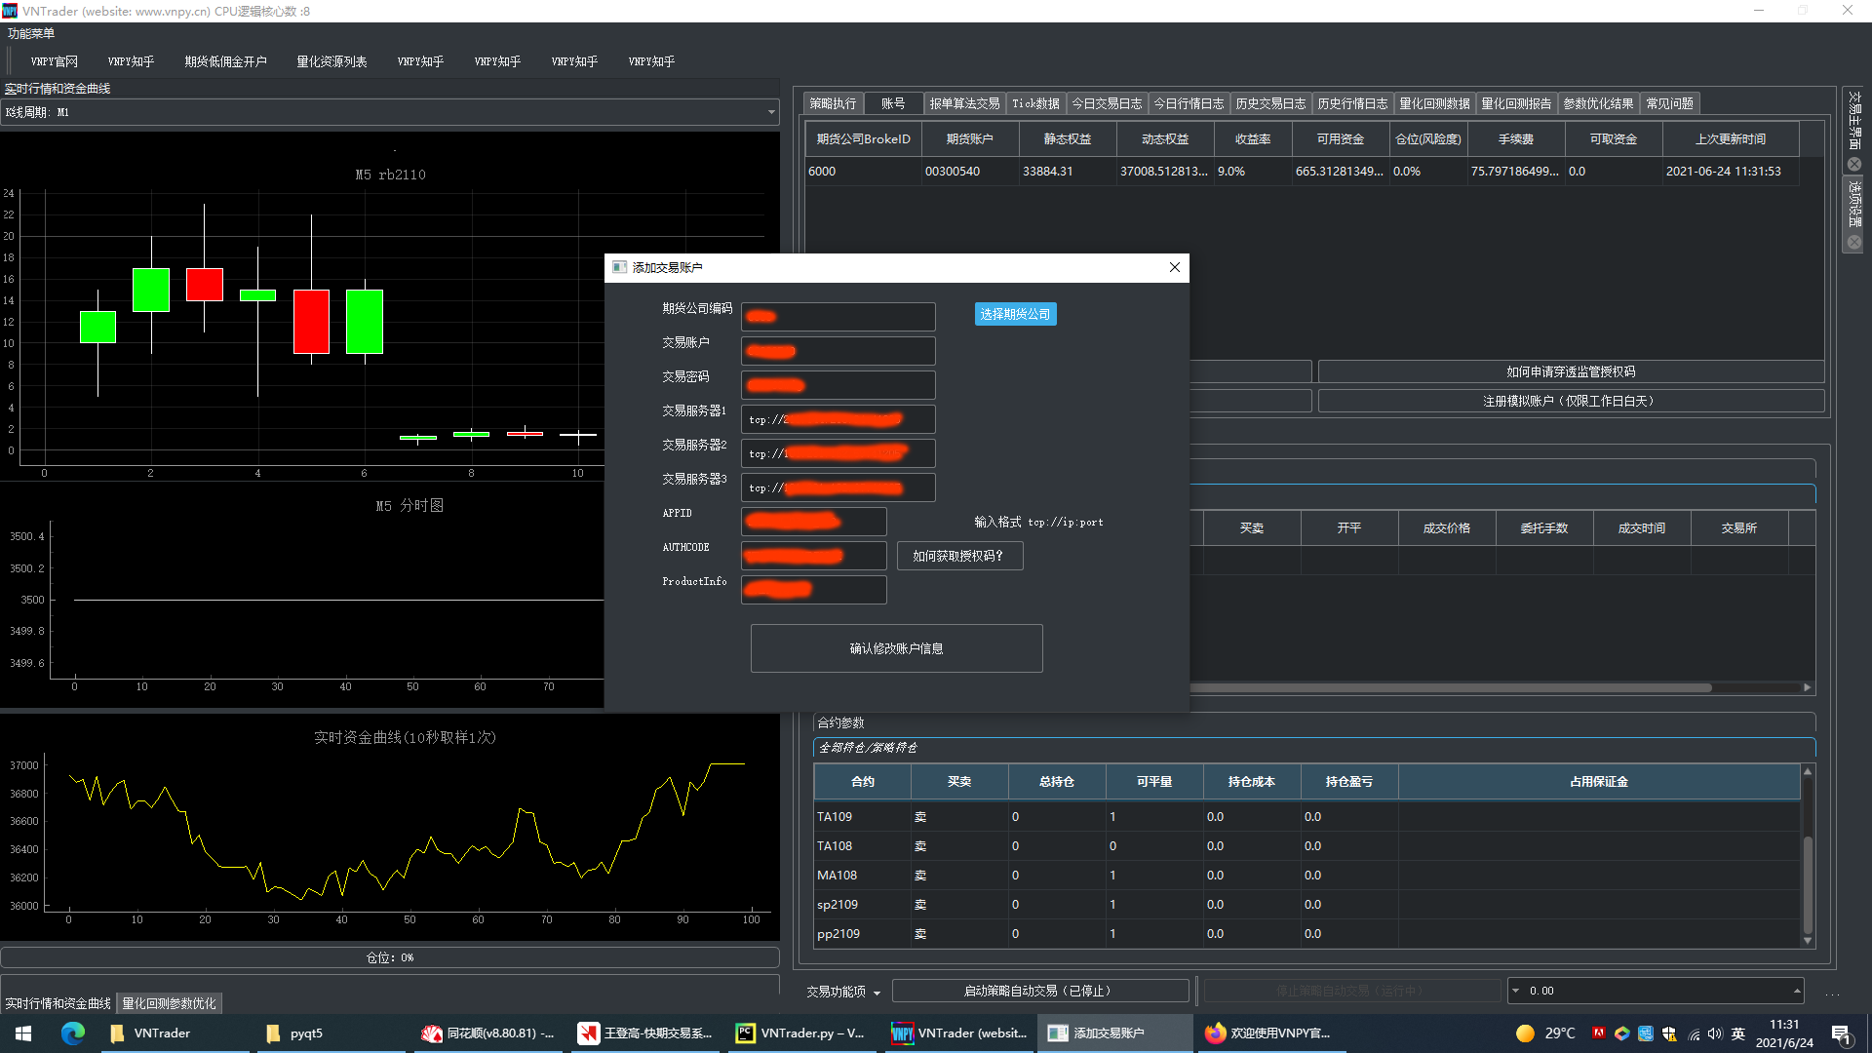
Task: Close the 选项设置 side panel with its X icon
Action: [x=1853, y=242]
